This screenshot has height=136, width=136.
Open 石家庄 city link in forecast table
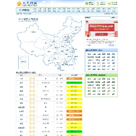click(x=21, y=111)
